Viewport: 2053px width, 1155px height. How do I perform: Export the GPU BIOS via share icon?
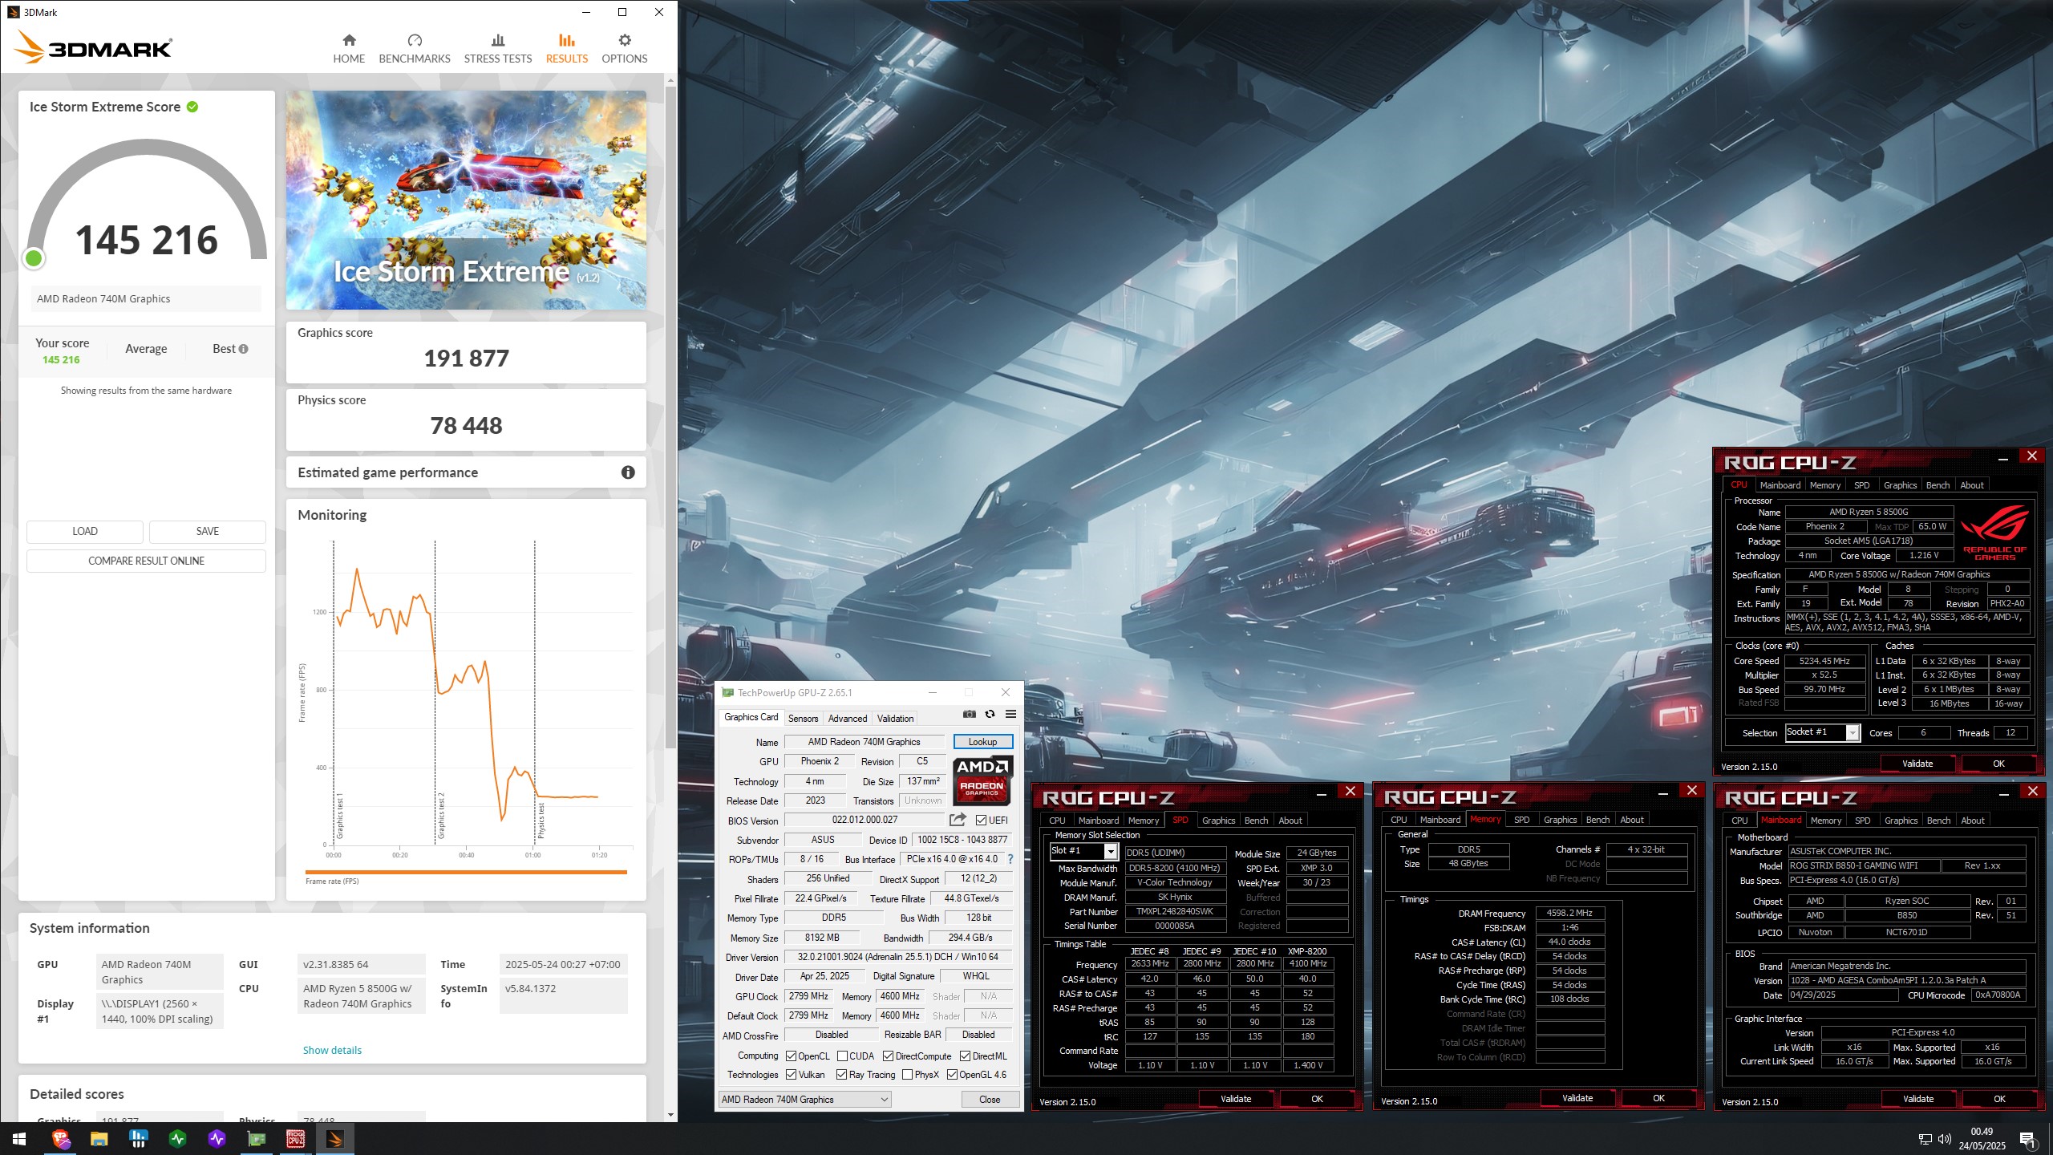pos(958,820)
